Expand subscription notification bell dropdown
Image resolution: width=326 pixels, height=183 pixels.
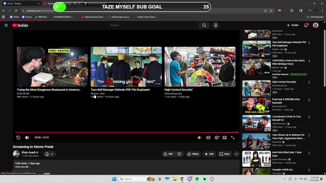[x=49, y=154]
